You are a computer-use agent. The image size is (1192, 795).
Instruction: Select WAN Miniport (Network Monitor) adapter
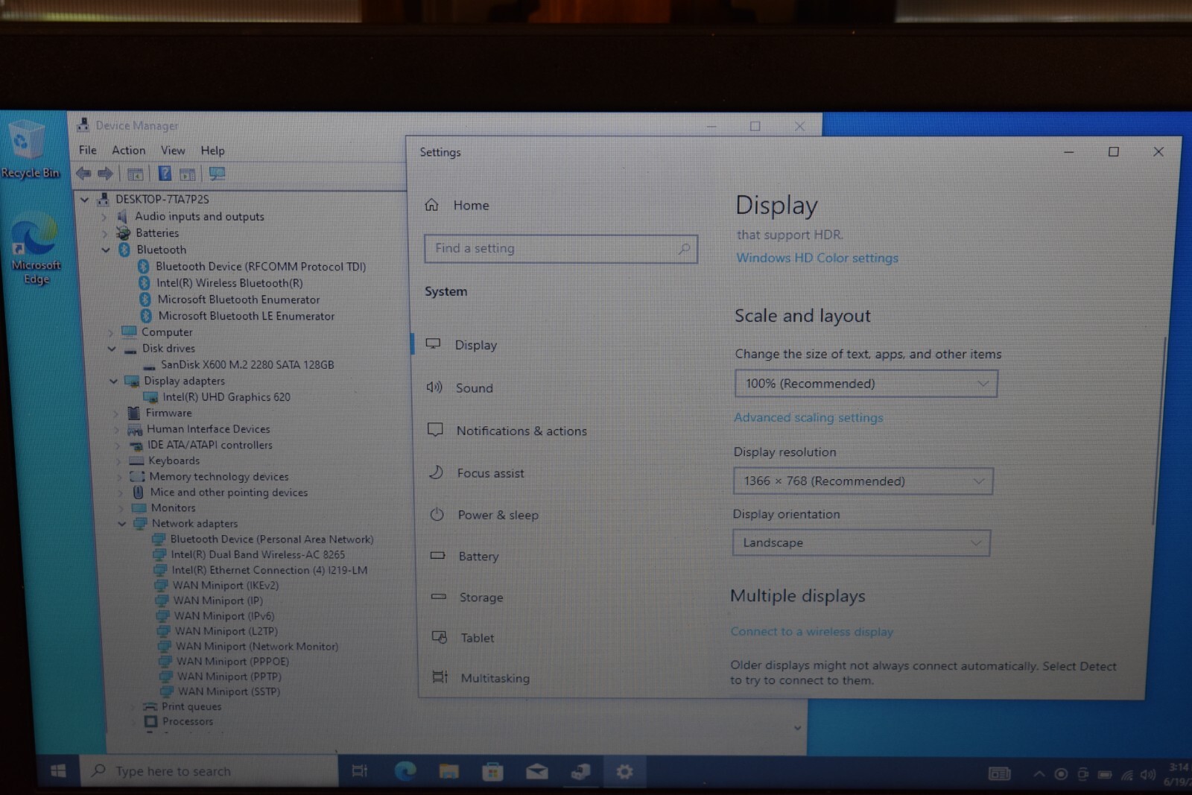tap(257, 647)
